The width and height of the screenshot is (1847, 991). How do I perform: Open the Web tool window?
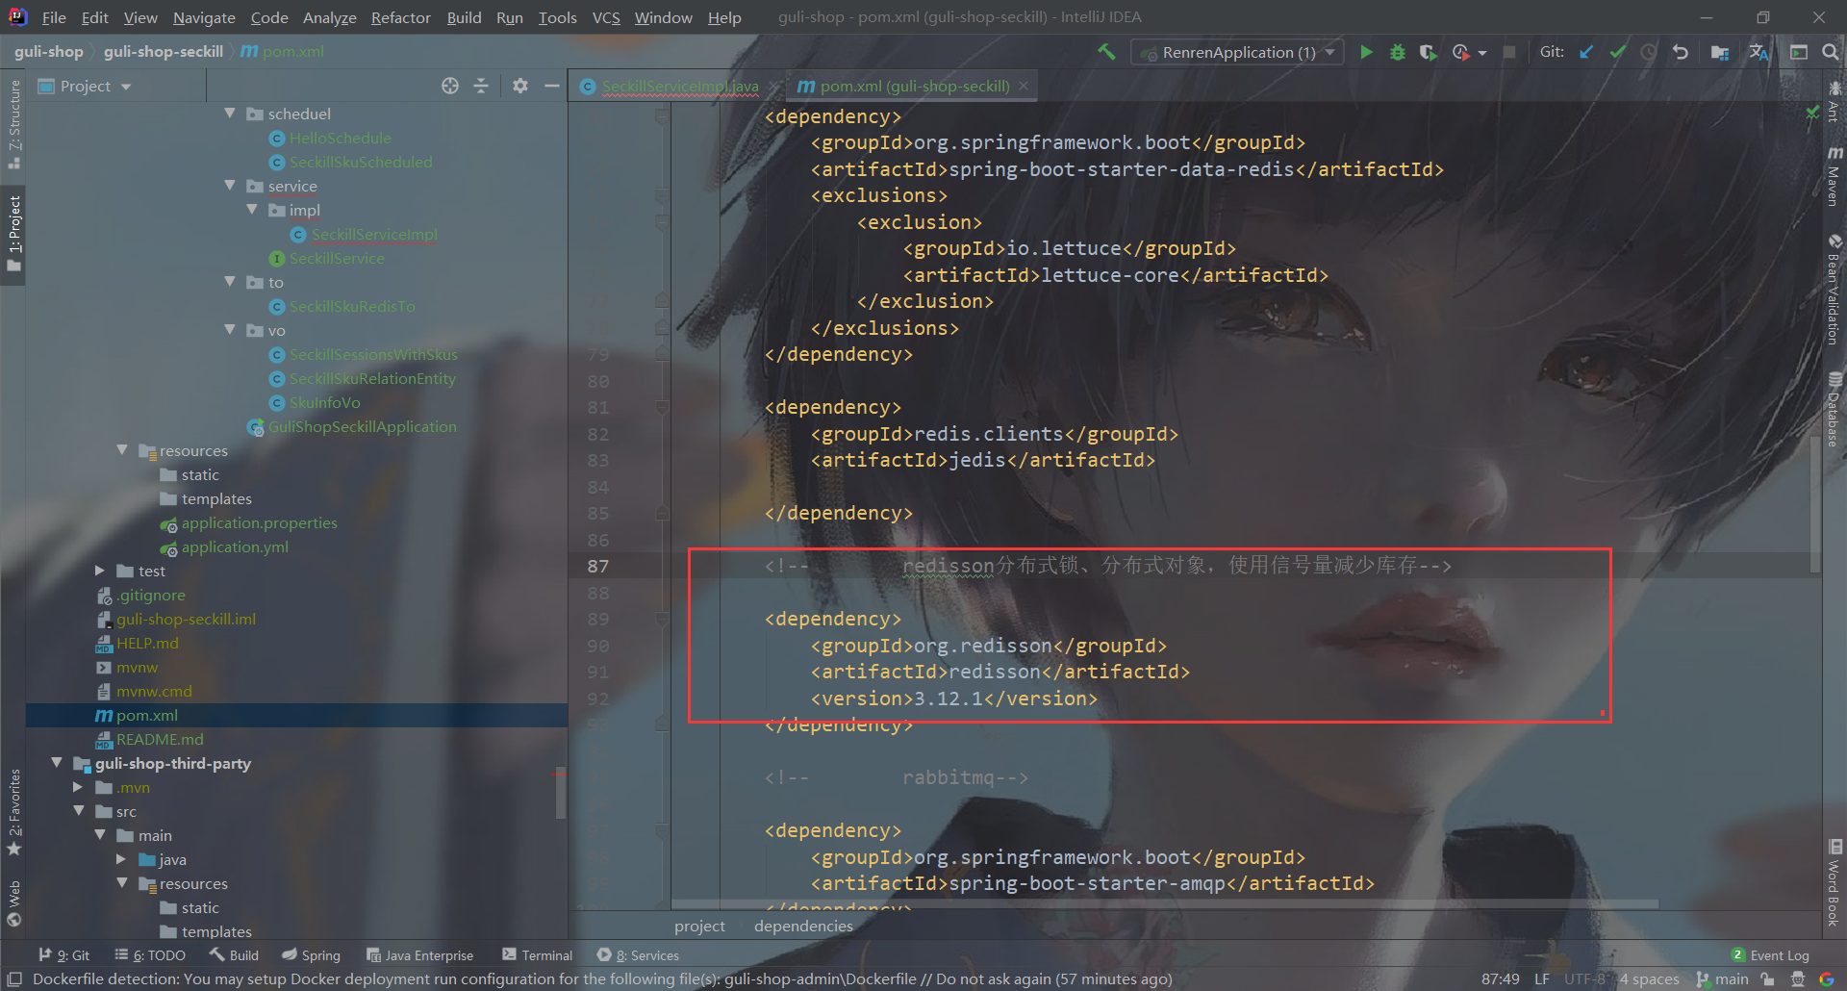[x=14, y=903]
